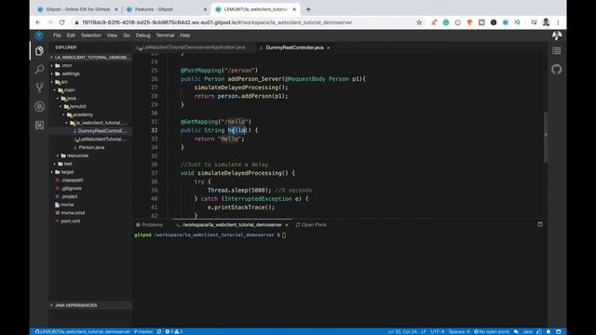The width and height of the screenshot is (596, 335).
Task: Click the chat bubble icon in status bar
Action: [x=516, y=331]
